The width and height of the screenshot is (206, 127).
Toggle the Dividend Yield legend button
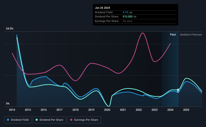(x=18, y=120)
